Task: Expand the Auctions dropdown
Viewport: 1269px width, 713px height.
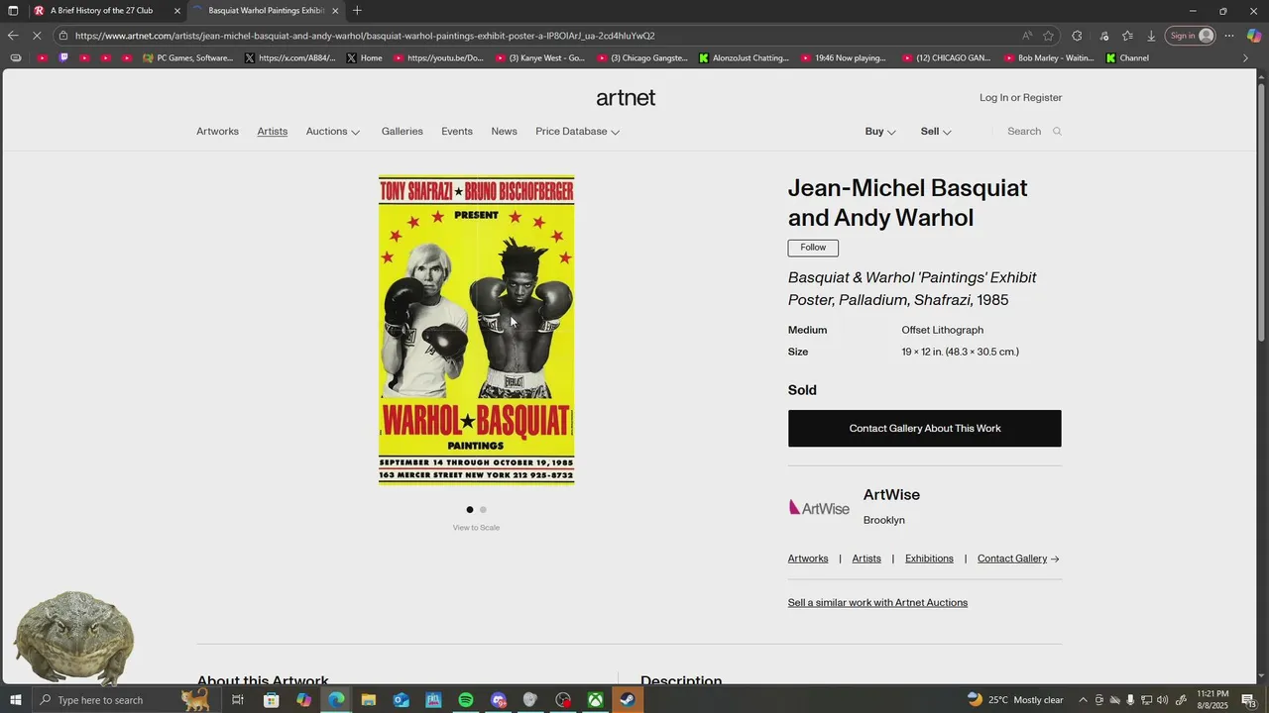Action: (333, 132)
